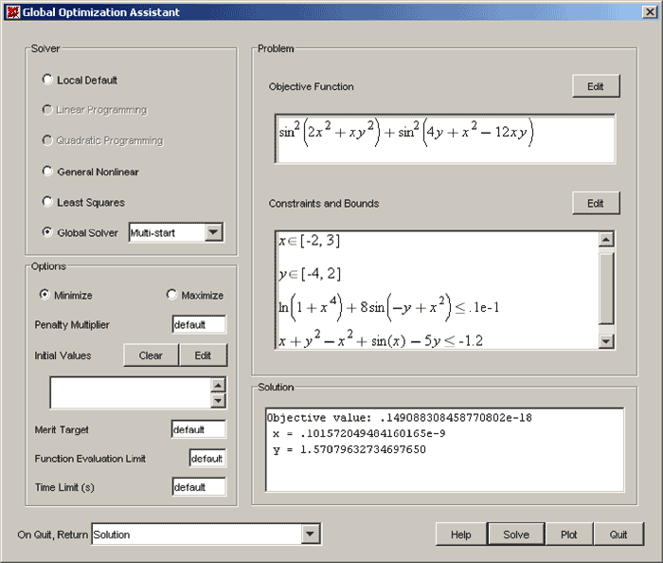663x563 pixels.
Task: Click the x∈[-2, 3] bound
Action: [x=310, y=241]
